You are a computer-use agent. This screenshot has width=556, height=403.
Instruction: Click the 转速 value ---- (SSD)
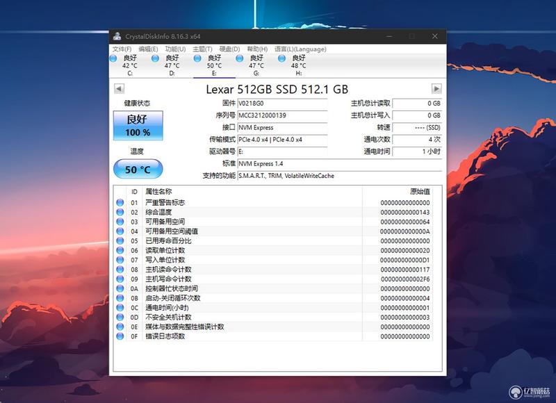coord(417,128)
